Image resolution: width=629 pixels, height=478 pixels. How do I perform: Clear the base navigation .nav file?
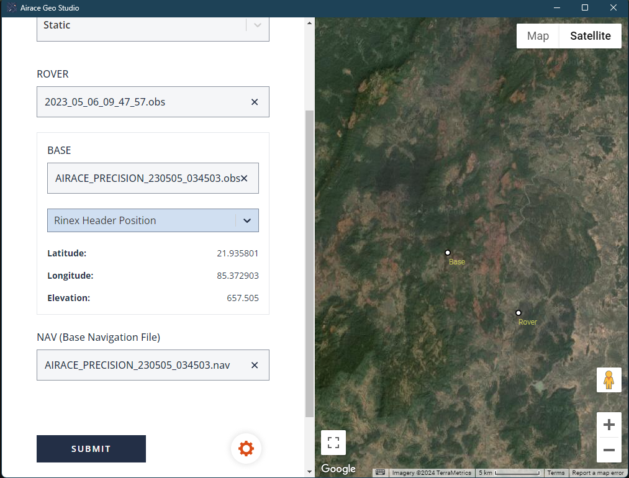(x=255, y=365)
